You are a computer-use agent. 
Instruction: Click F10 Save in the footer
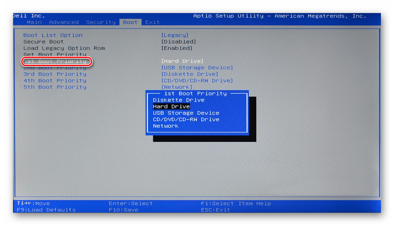[123, 210]
